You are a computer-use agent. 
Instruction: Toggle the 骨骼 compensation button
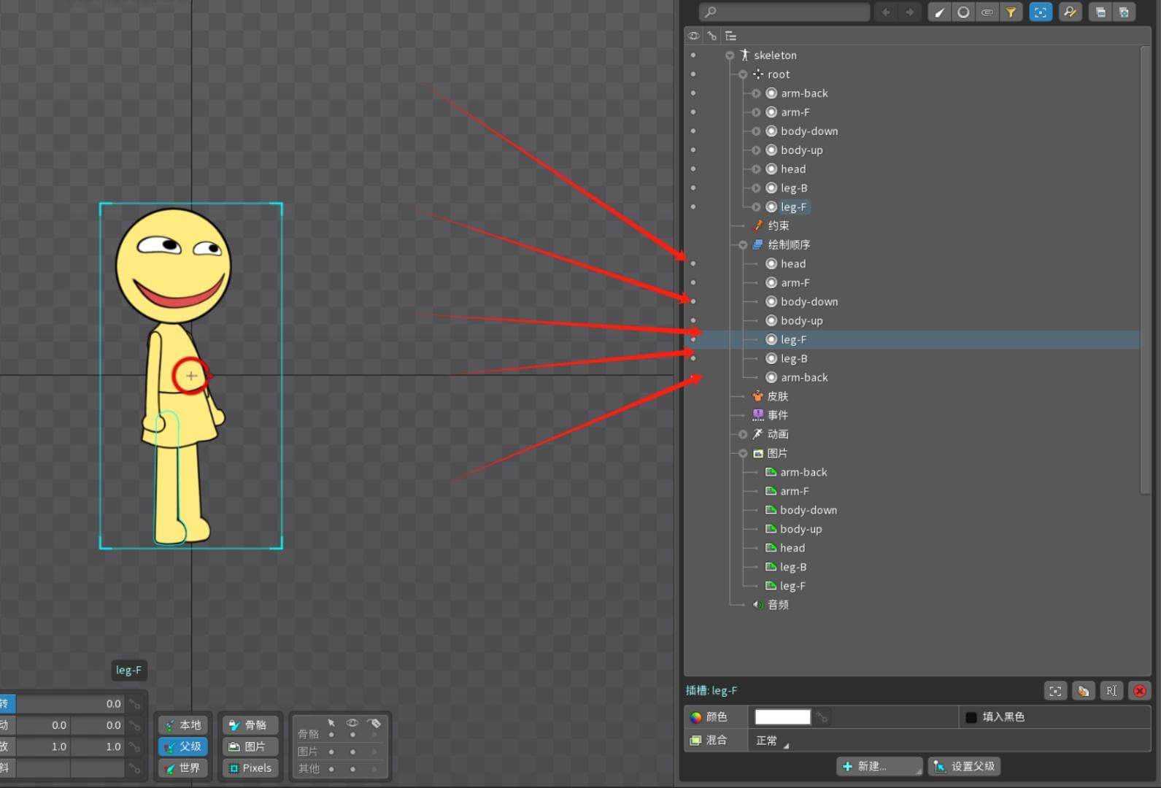[x=249, y=725]
